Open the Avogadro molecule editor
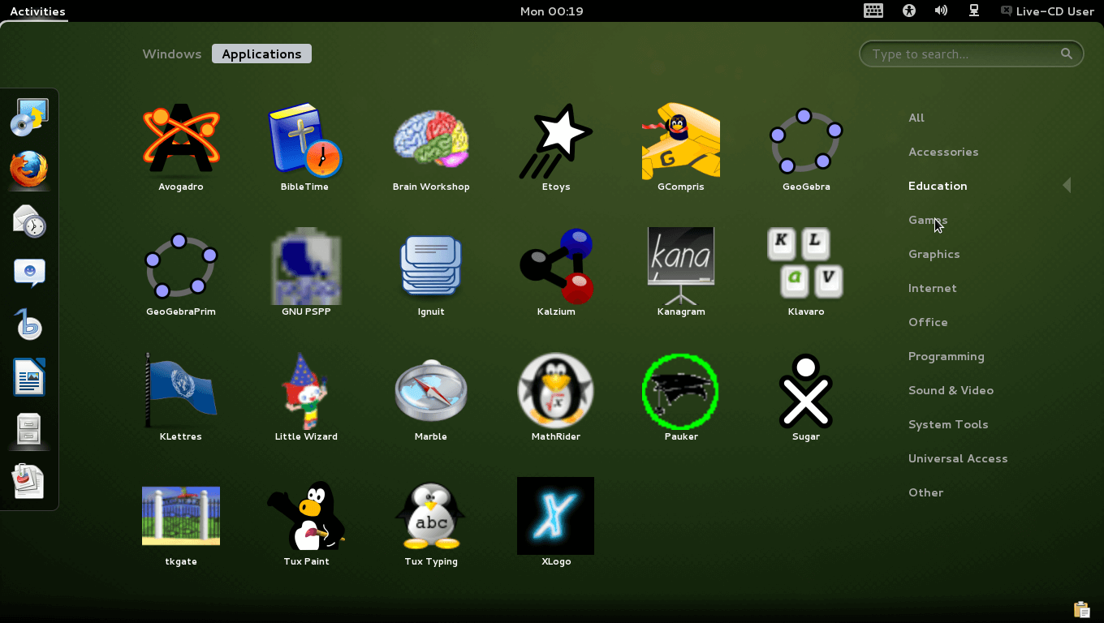This screenshot has width=1104, height=623. pyautogui.click(x=181, y=146)
